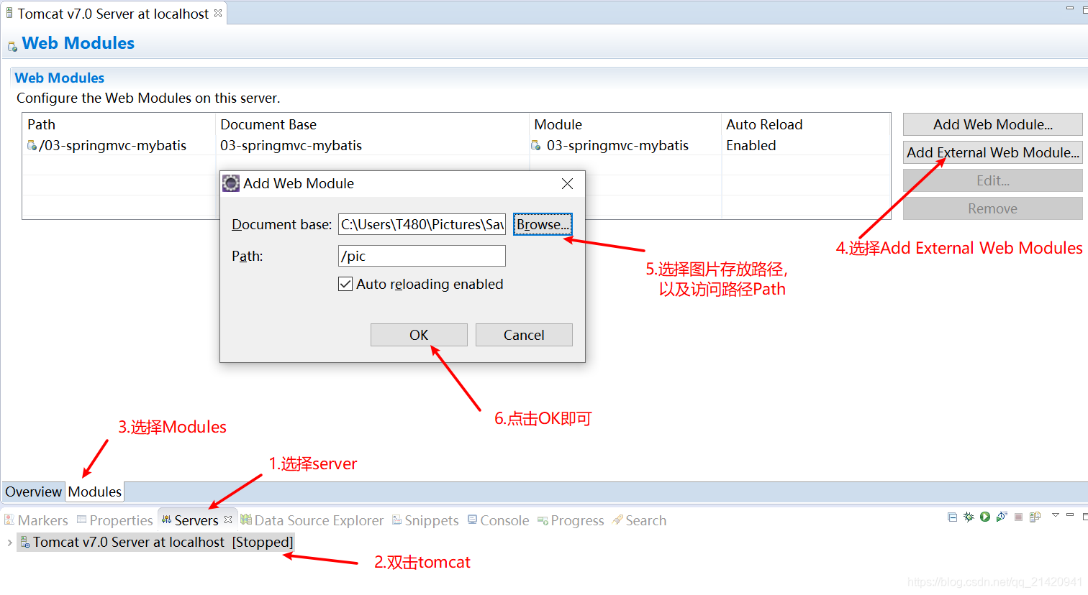This screenshot has width=1088, height=595.
Task: Switch to the Overview tab
Action: [x=33, y=492]
